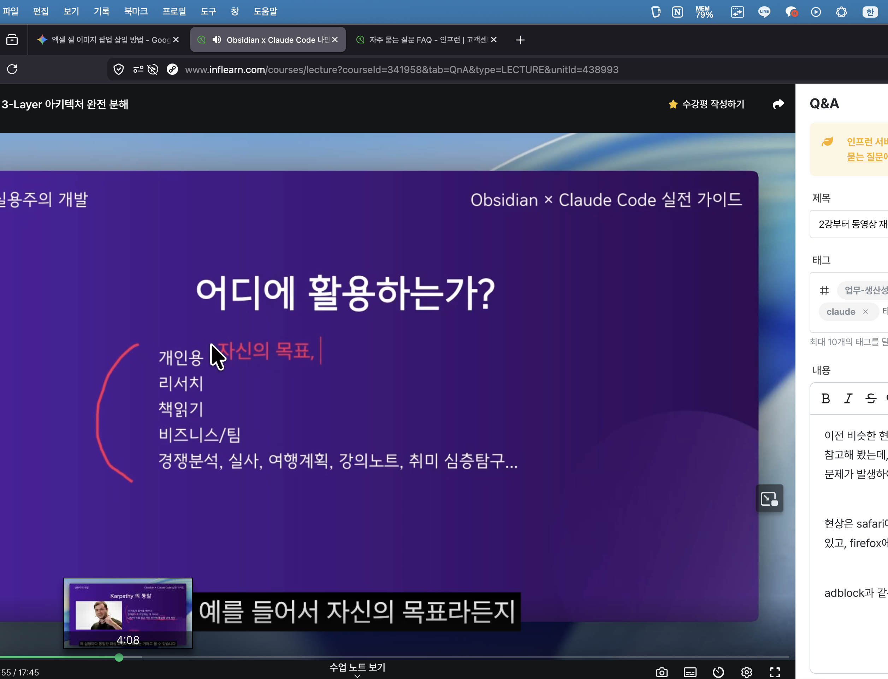Open LINE from the menu bar
This screenshot has height=679, width=888.
[764, 12]
